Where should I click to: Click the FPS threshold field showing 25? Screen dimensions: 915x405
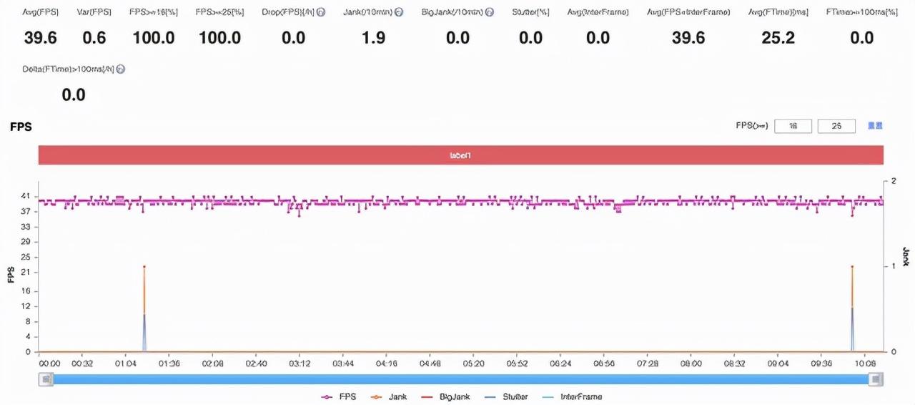[836, 126]
